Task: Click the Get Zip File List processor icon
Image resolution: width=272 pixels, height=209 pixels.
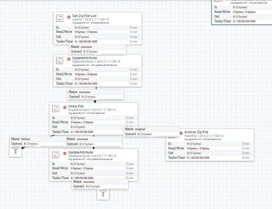Action: tap(60, 18)
